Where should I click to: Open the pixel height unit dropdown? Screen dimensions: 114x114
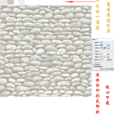click(111, 48)
